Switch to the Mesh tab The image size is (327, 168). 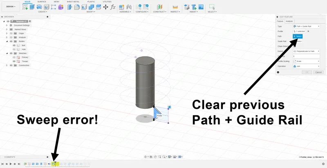click(56, 2)
